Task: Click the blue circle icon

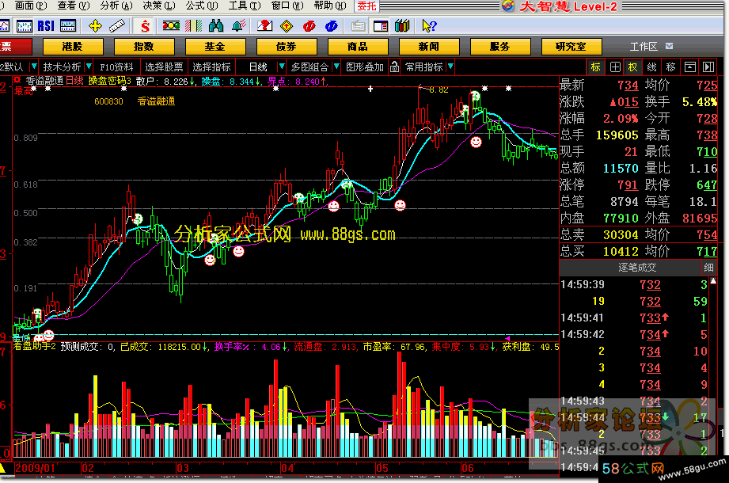Action: click(x=331, y=26)
